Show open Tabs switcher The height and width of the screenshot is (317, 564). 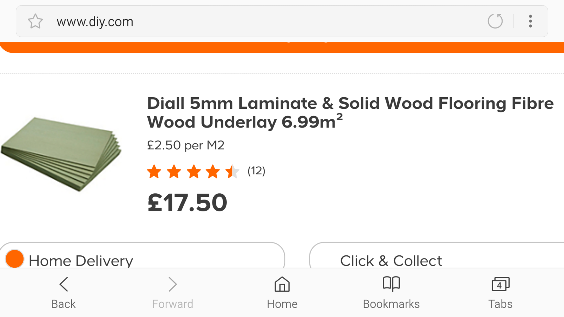point(500,284)
